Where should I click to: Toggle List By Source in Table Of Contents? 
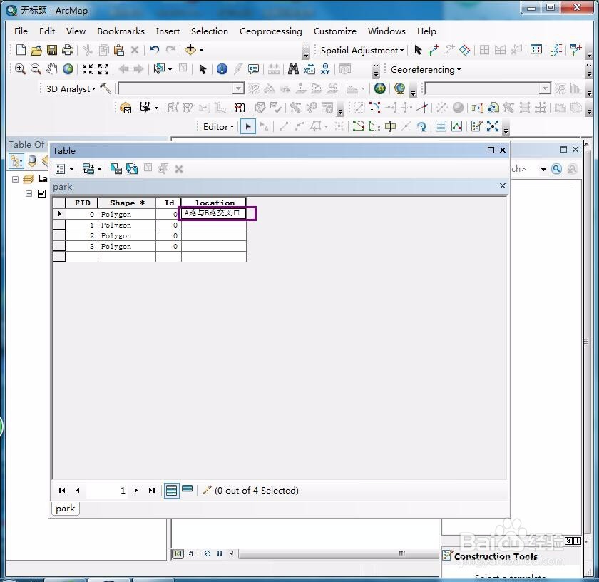click(32, 161)
